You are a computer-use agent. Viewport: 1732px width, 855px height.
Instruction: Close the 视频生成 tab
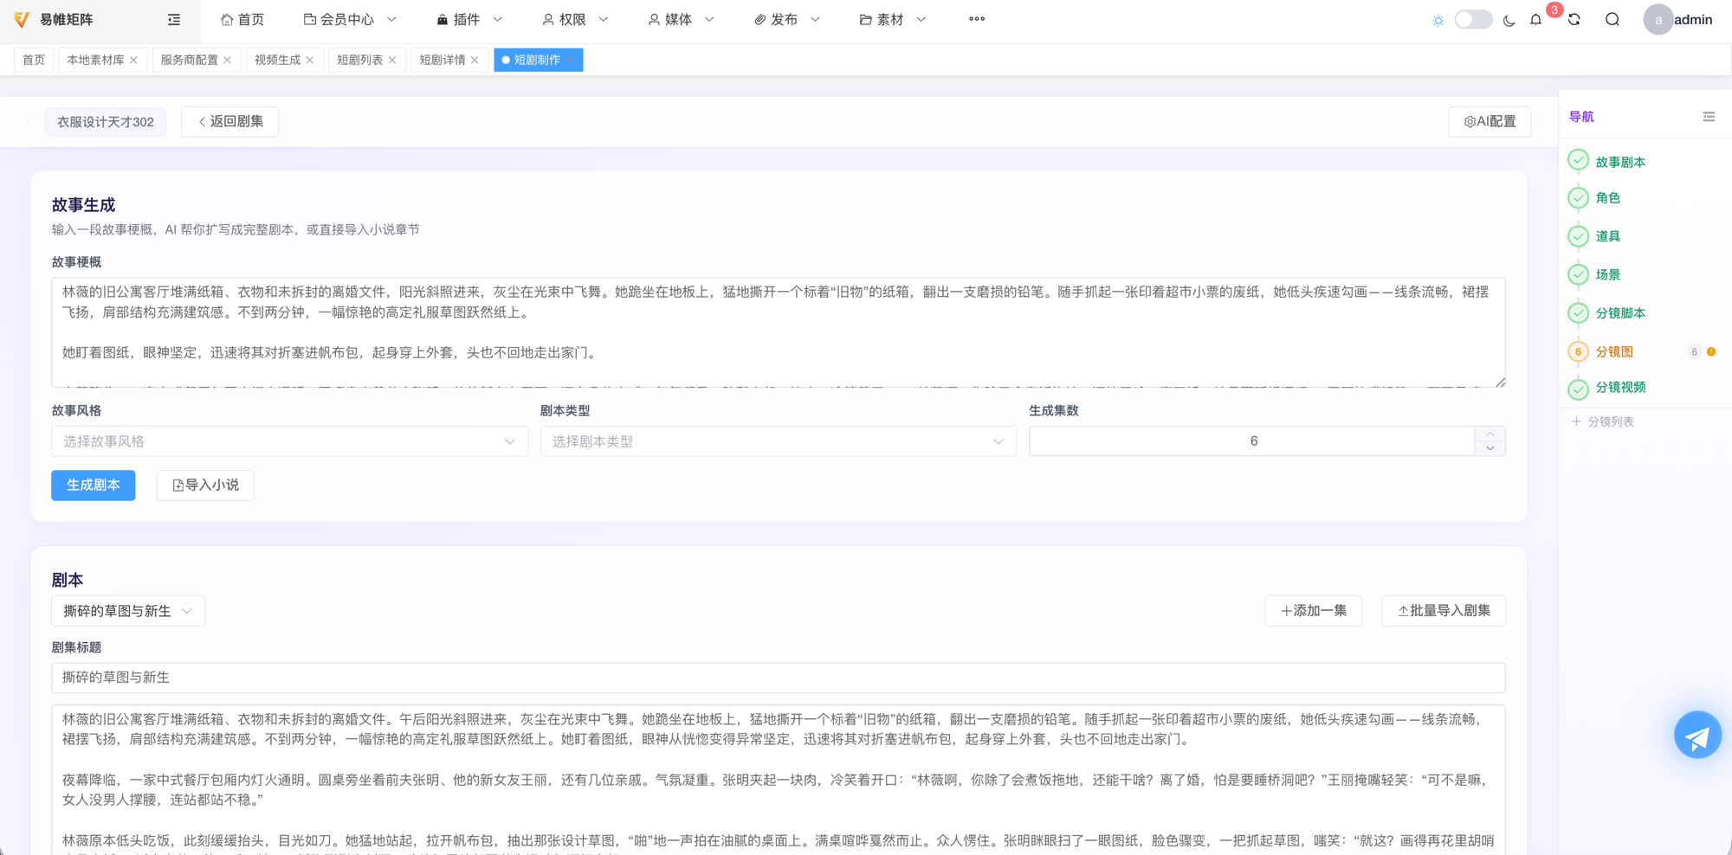[x=310, y=60]
